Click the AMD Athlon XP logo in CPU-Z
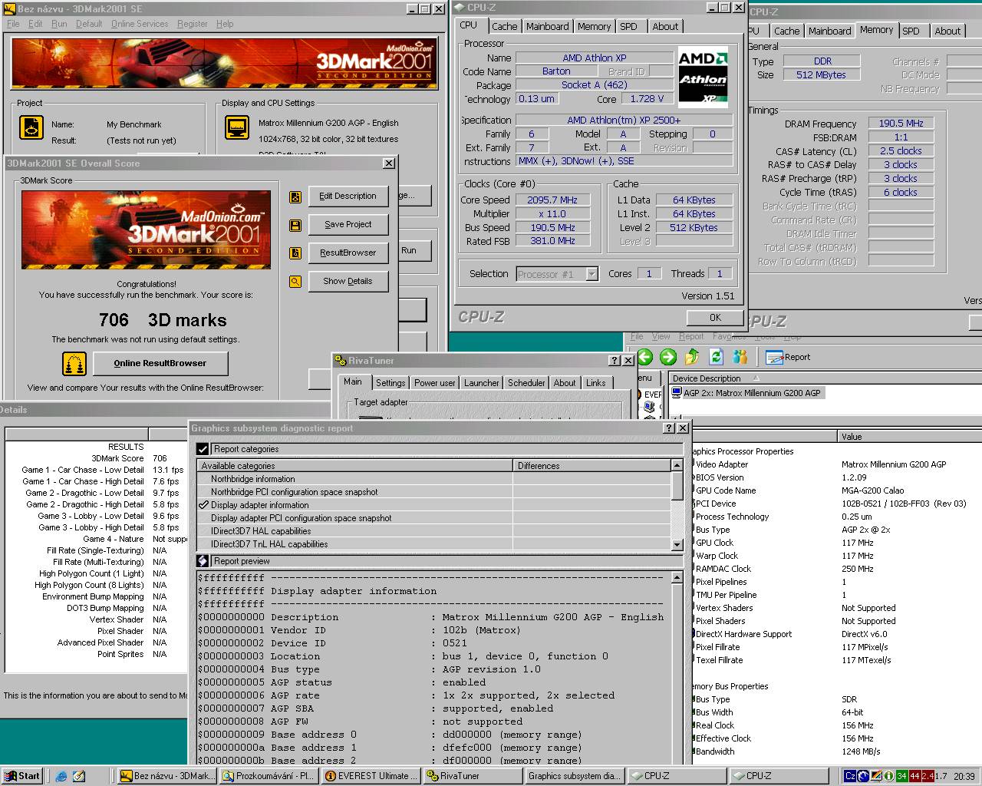 tap(703, 78)
